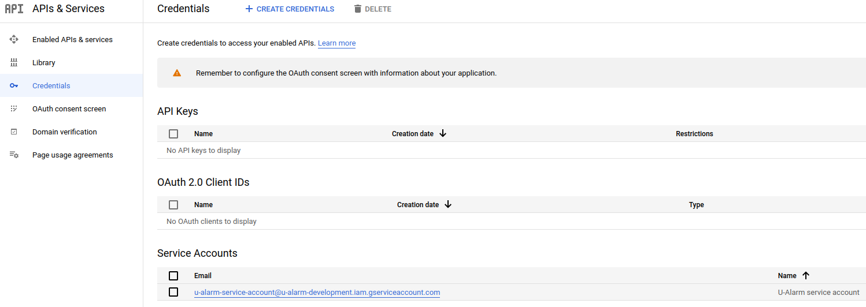Open u-alarm-service-account email link
The width and height of the screenshot is (866, 307).
(317, 293)
